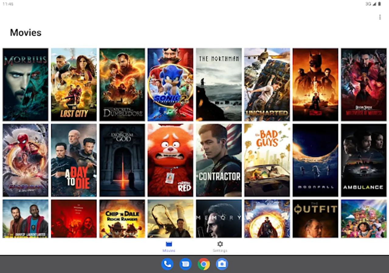The height and width of the screenshot is (273, 389).
Task: Open the Turning Red poster
Action: (170, 160)
